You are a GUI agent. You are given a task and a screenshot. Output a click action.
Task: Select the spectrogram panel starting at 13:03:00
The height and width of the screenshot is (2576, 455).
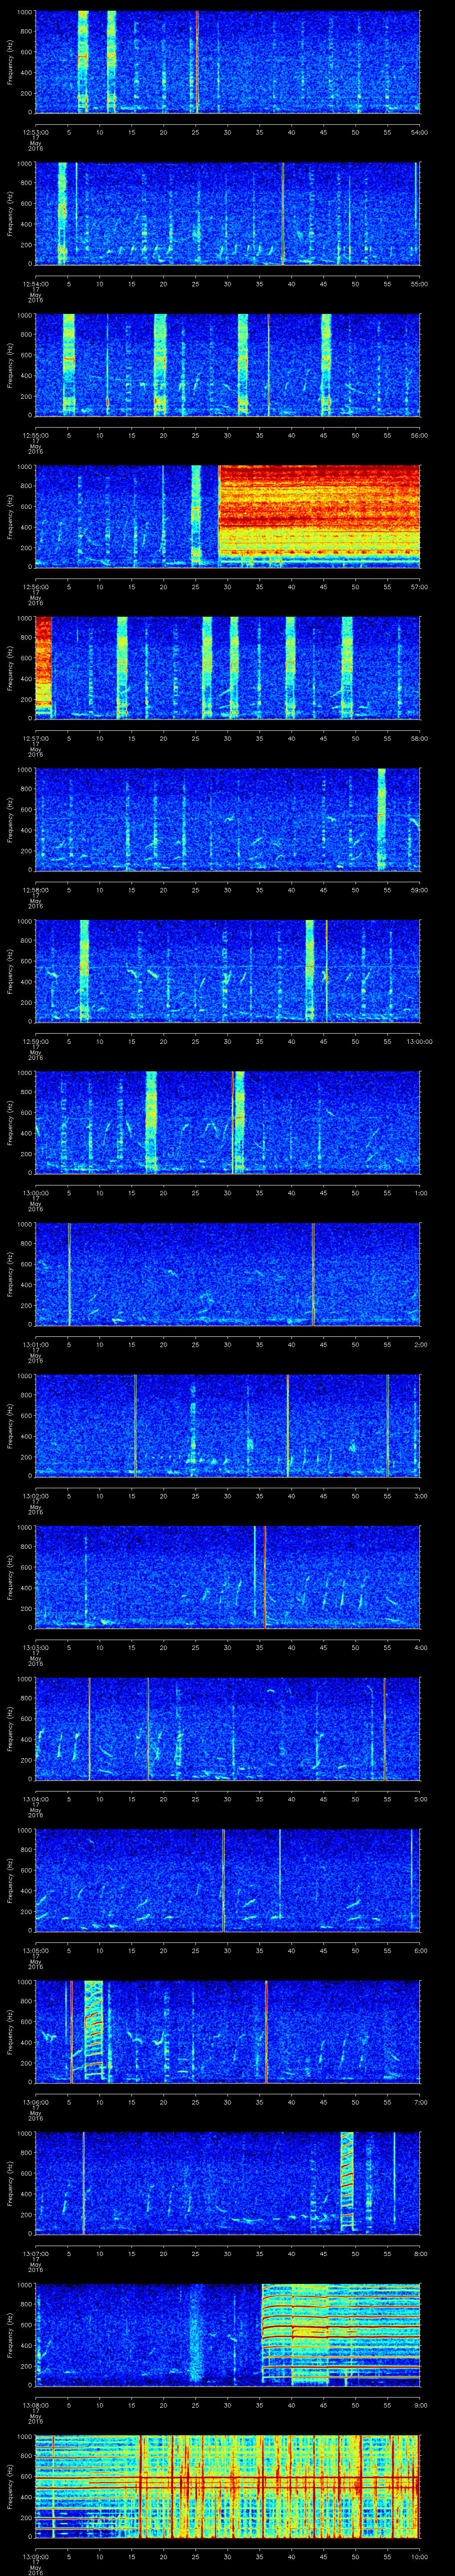[x=228, y=1577]
